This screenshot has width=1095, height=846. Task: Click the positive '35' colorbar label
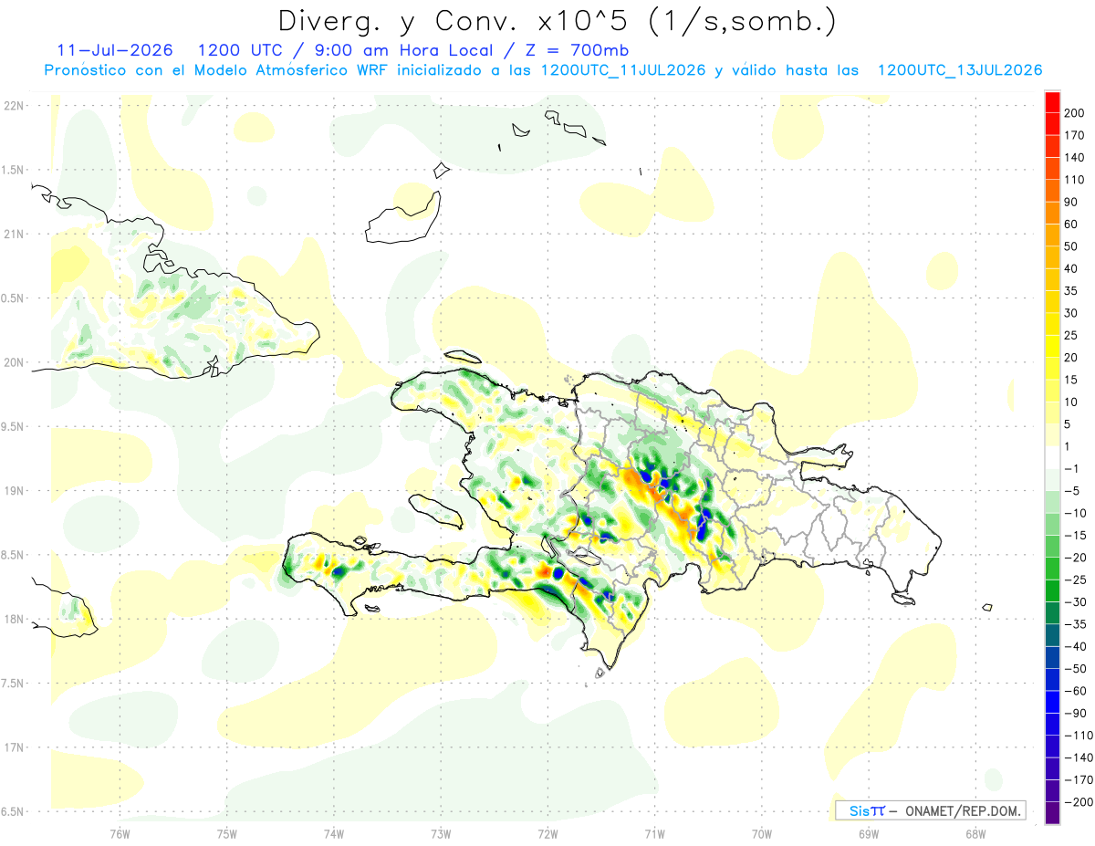tap(1071, 291)
